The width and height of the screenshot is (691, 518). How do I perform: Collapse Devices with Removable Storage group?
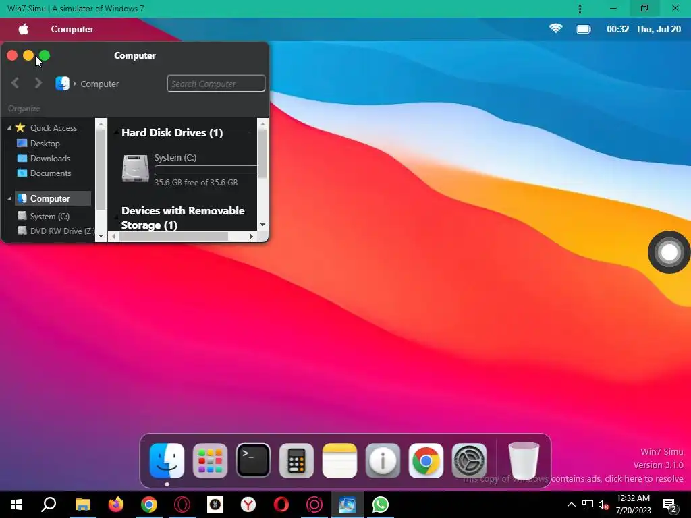(116, 217)
